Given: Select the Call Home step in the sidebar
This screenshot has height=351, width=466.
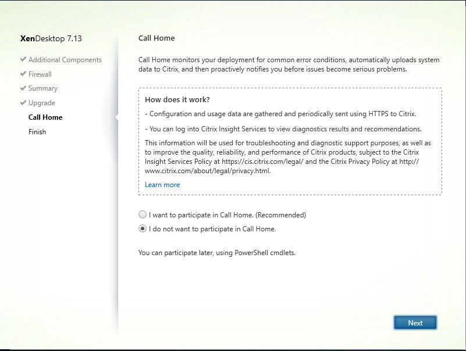Looking at the screenshot, I should tap(45, 117).
